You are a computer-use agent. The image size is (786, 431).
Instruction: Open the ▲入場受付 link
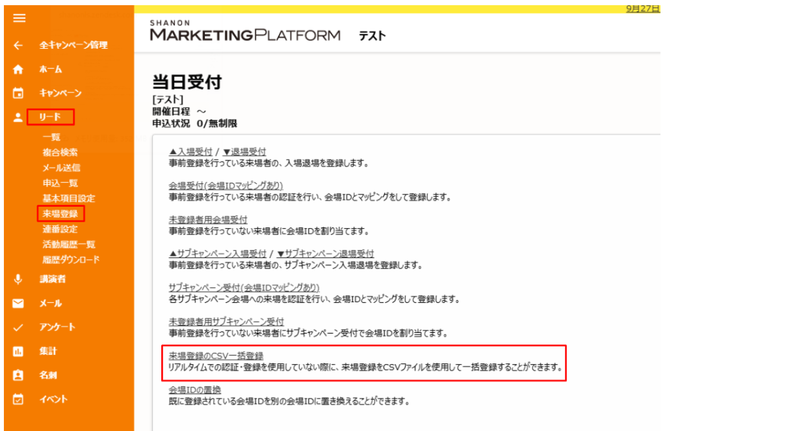[190, 152]
